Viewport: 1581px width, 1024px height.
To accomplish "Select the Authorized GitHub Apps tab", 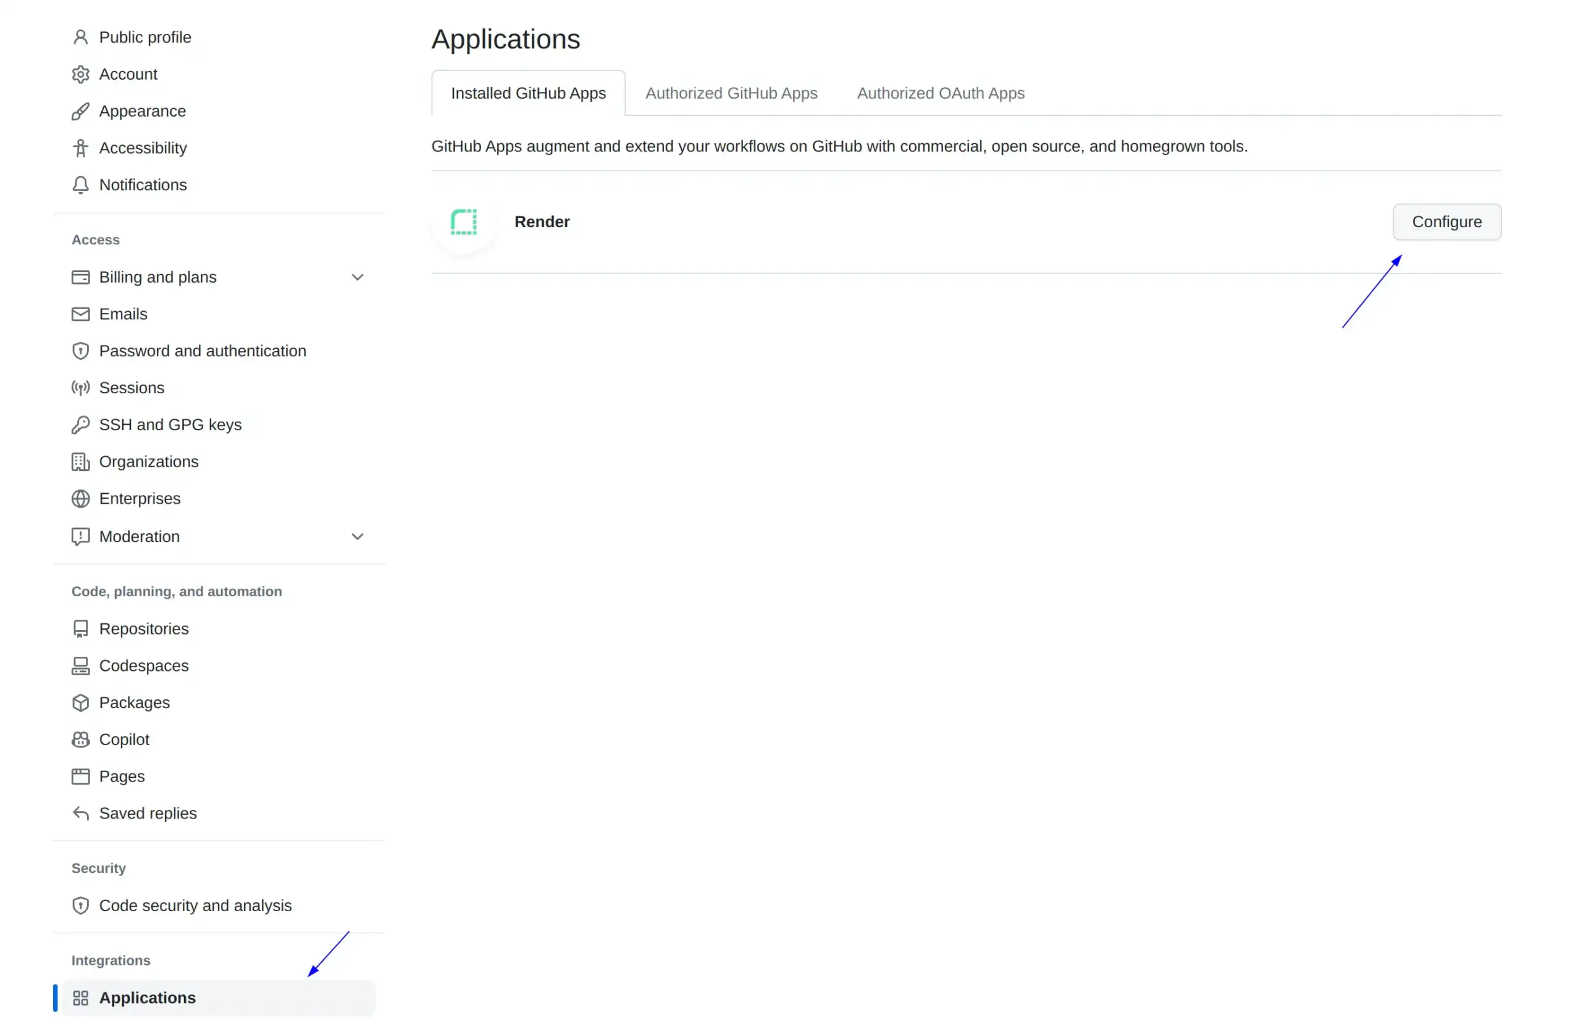I will click(732, 92).
